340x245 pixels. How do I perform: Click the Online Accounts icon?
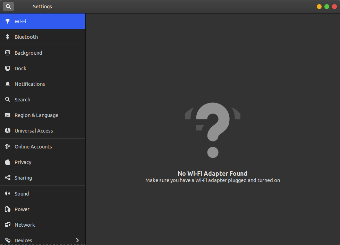coord(8,146)
